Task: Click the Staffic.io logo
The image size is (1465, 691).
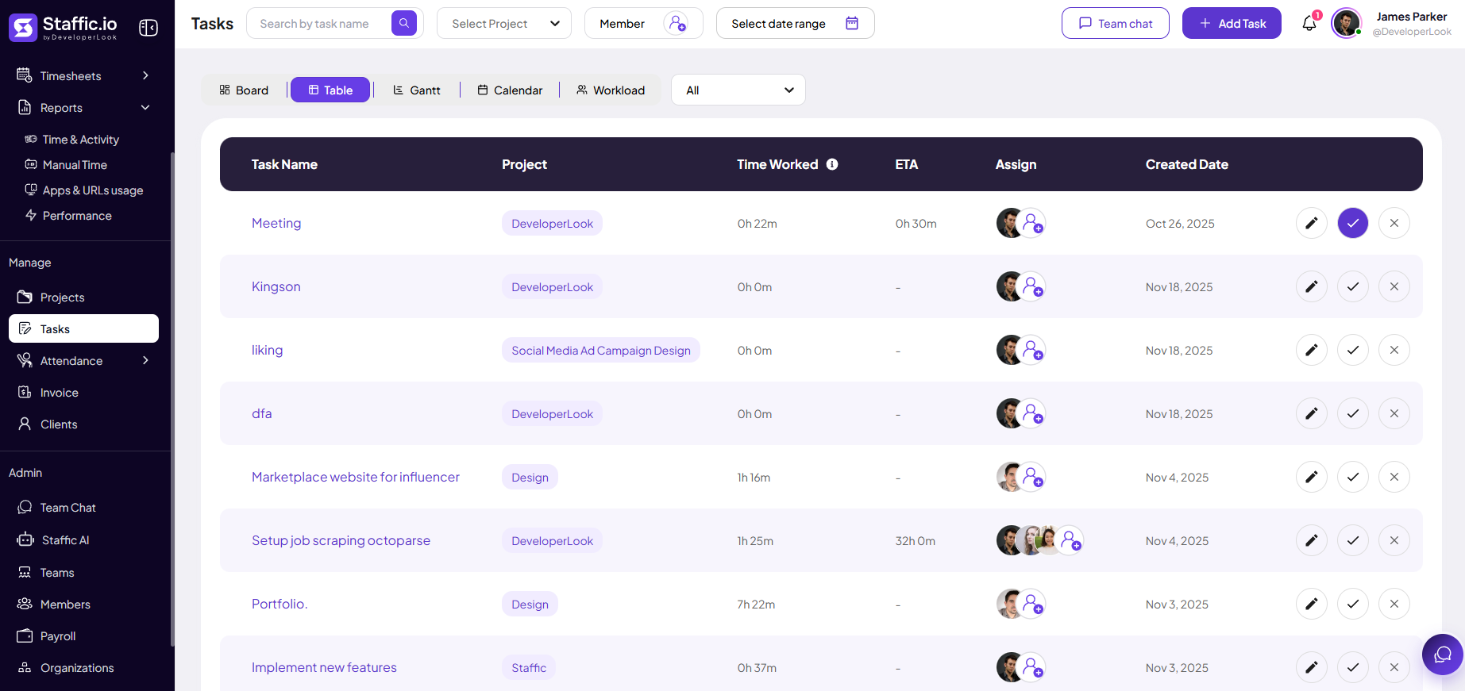Action: pyautogui.click(x=64, y=27)
